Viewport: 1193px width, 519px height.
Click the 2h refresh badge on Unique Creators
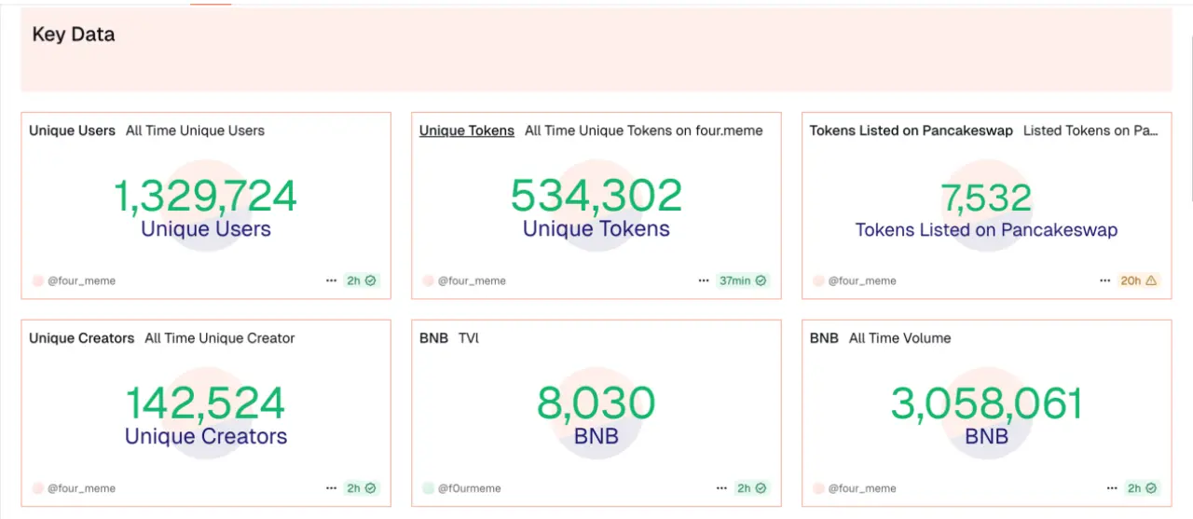[362, 488]
